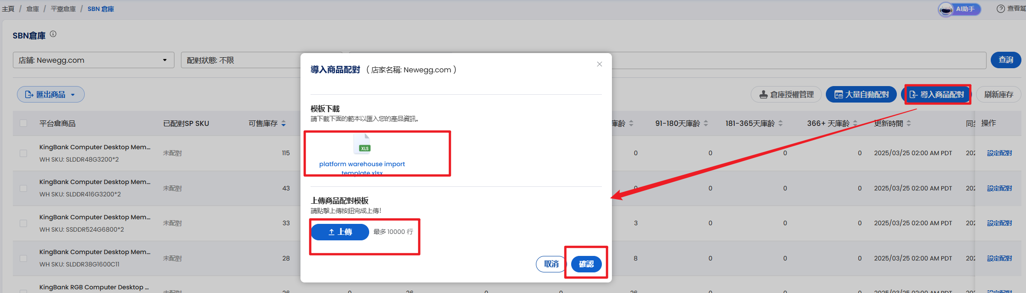Open the 店鋪: Newegg.com store dropdown
Viewport: 1026px width, 293px height.
click(93, 60)
